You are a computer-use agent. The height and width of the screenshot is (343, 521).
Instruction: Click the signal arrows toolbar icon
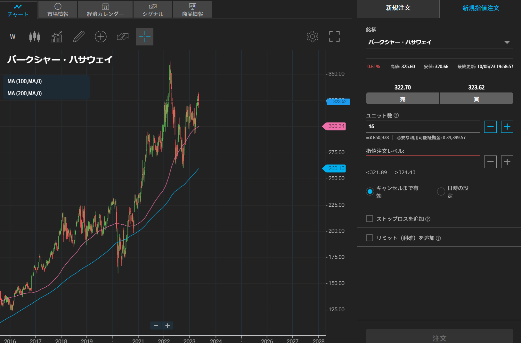pos(123,37)
